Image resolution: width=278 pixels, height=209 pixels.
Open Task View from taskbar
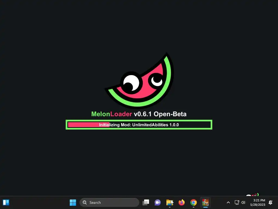point(146,202)
